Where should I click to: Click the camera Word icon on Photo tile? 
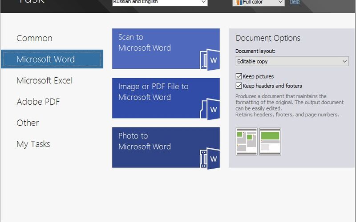(210, 159)
